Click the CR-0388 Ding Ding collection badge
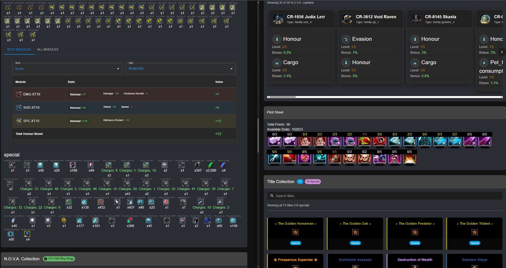Viewport: 506px width, 268px height. click(x=59, y=259)
